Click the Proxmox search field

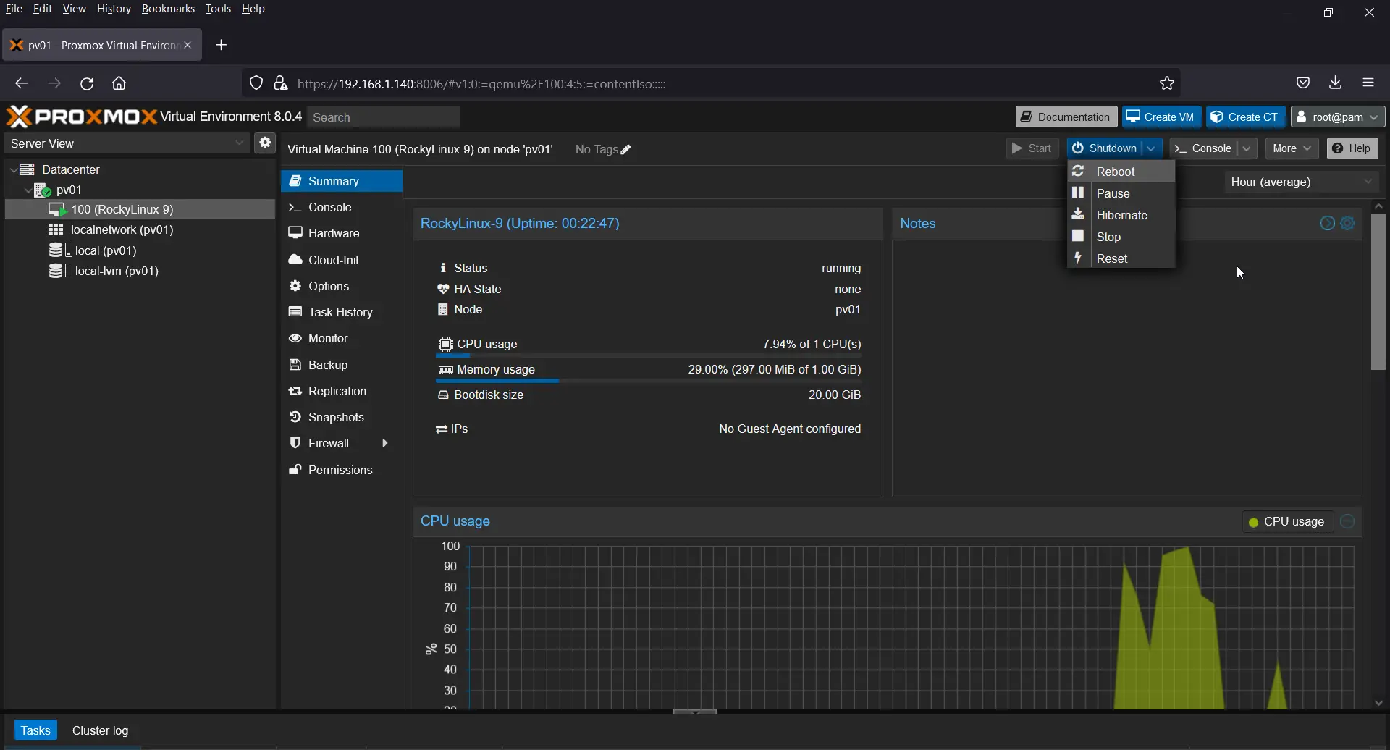point(384,117)
